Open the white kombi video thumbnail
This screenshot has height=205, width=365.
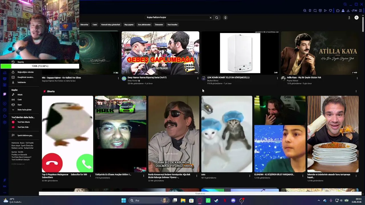point(240,53)
